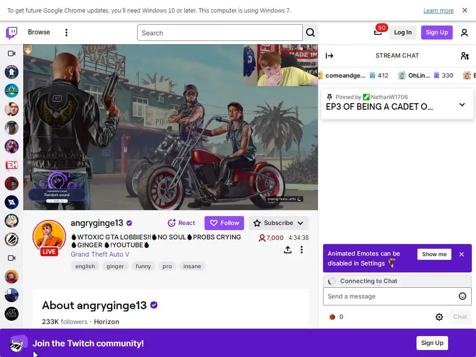
Task: Click the comeandge... top gifter entry
Action: 353,75
